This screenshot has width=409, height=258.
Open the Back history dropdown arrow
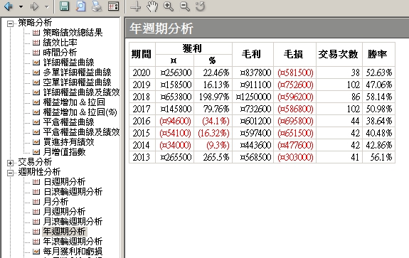pyautogui.click(x=21, y=7)
